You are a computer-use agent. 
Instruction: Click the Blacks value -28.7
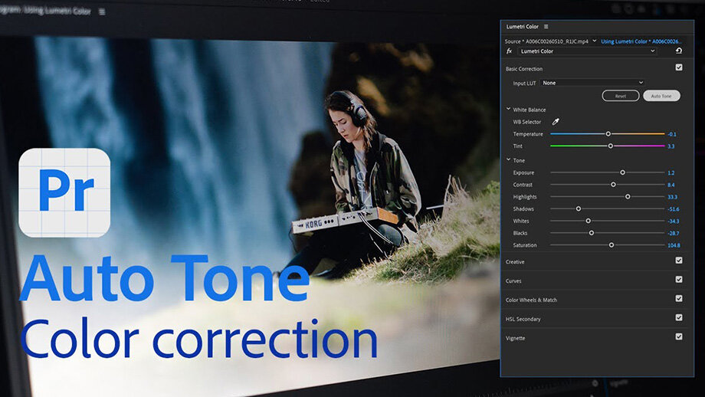click(673, 234)
